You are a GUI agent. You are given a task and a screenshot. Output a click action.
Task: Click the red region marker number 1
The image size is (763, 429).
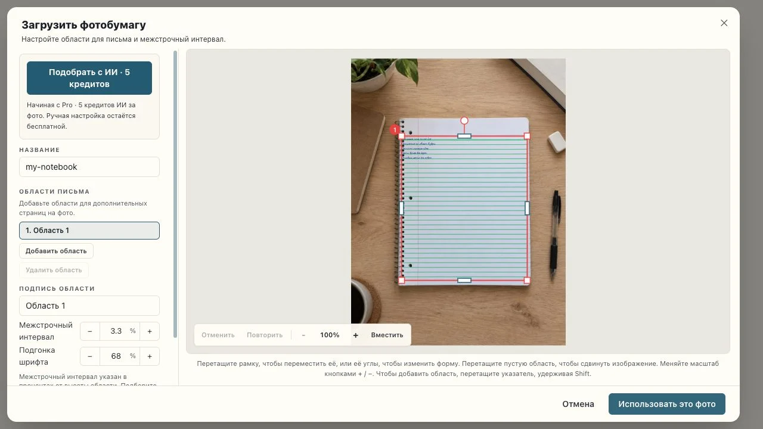click(x=395, y=130)
